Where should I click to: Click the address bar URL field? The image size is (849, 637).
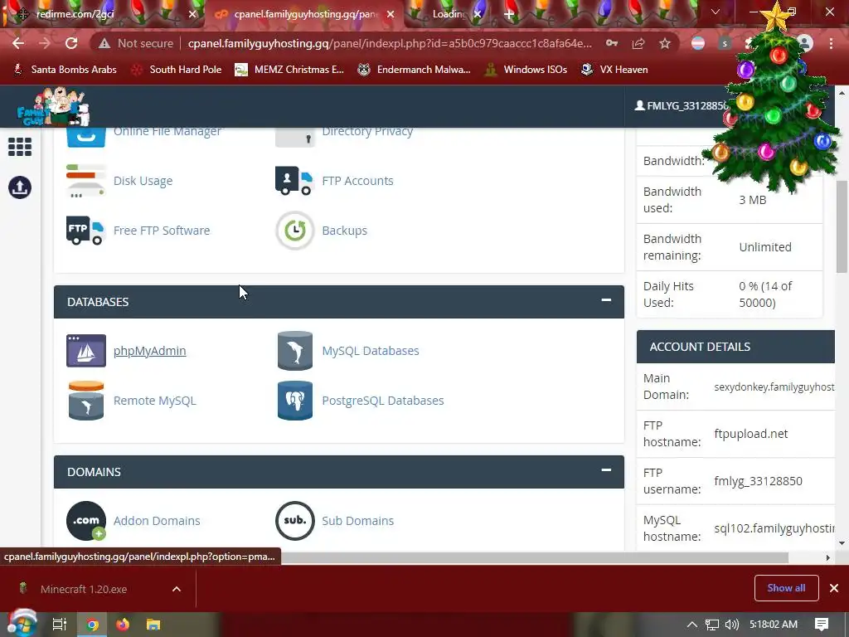(390, 43)
